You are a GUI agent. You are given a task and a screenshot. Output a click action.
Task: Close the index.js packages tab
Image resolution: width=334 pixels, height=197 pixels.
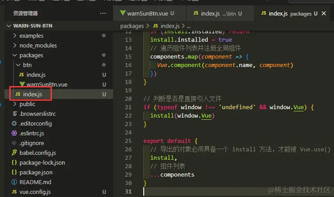point(324,13)
